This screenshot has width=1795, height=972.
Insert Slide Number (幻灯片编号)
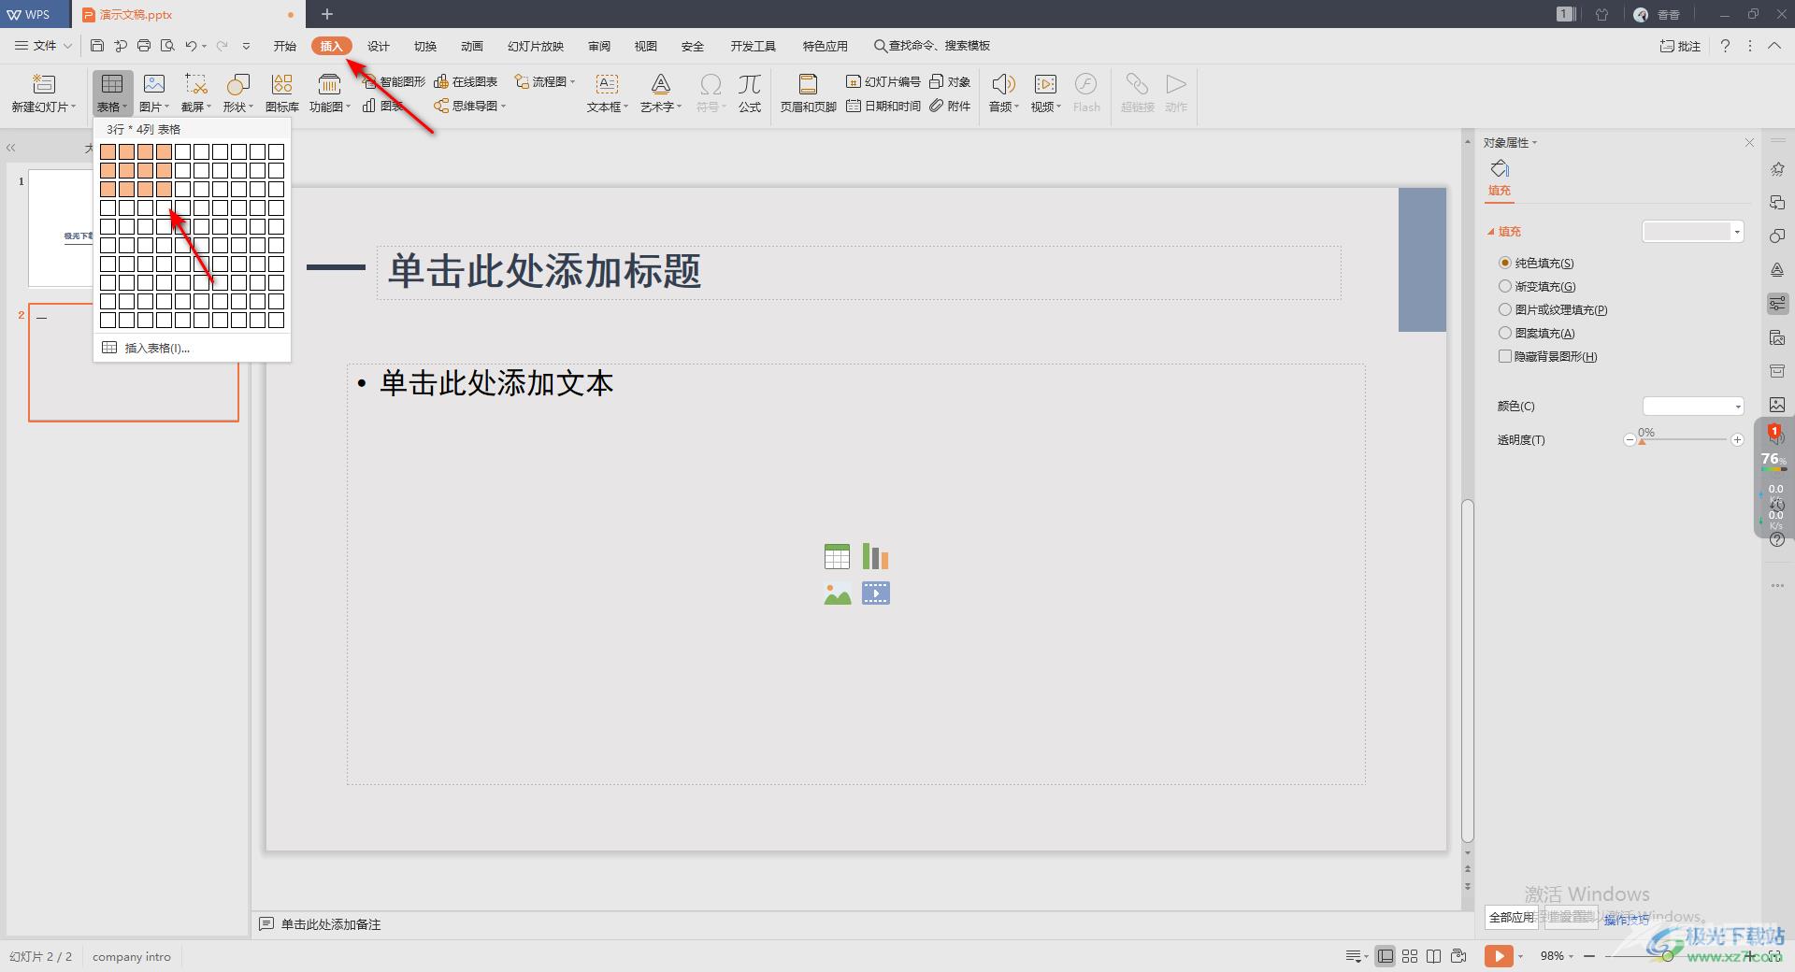coord(883,82)
